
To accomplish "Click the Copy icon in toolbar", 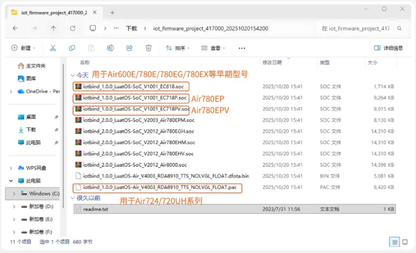I will click(72, 48).
